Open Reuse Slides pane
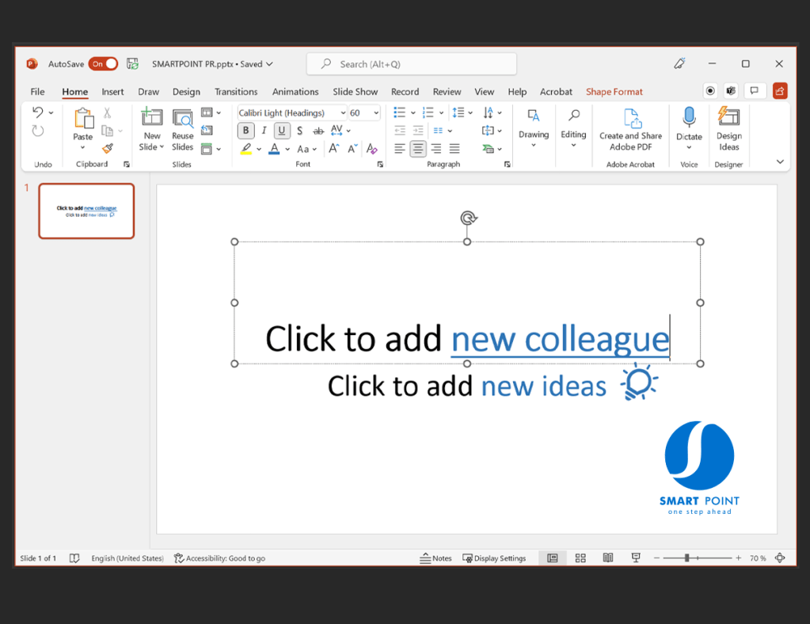Viewport: 810px width, 624px height. pos(183,130)
